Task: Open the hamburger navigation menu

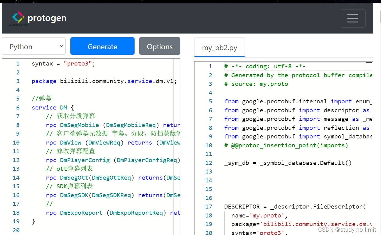Action: (x=352, y=18)
